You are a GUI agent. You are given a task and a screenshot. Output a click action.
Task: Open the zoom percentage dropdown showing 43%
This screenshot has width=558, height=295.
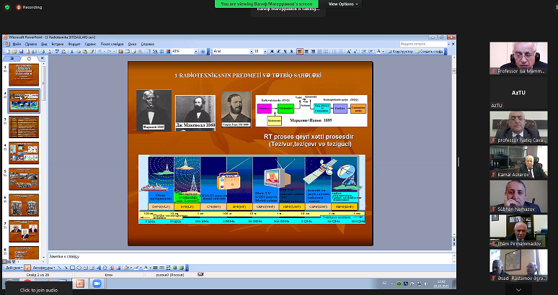click(x=195, y=52)
